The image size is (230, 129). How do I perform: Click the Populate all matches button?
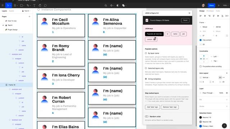coord(154,34)
